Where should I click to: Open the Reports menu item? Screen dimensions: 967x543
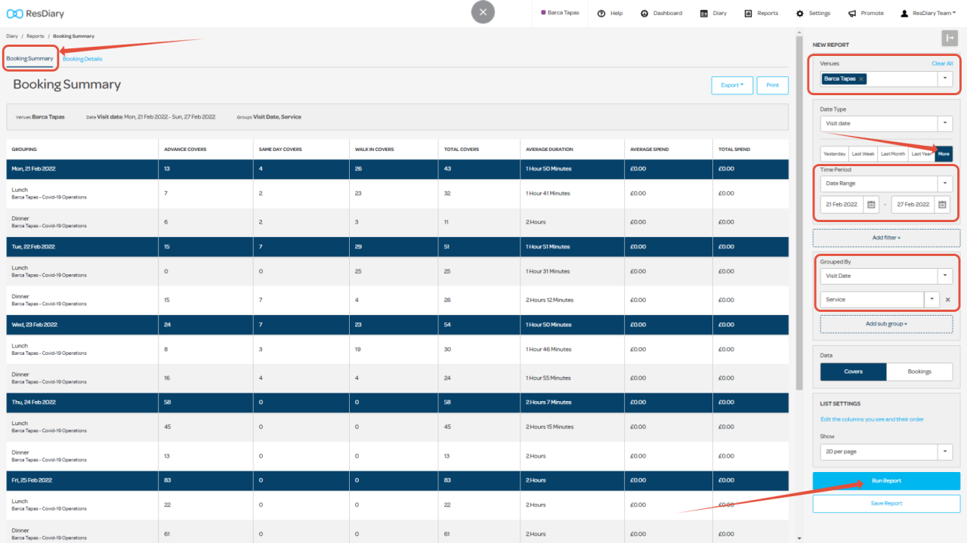point(761,14)
